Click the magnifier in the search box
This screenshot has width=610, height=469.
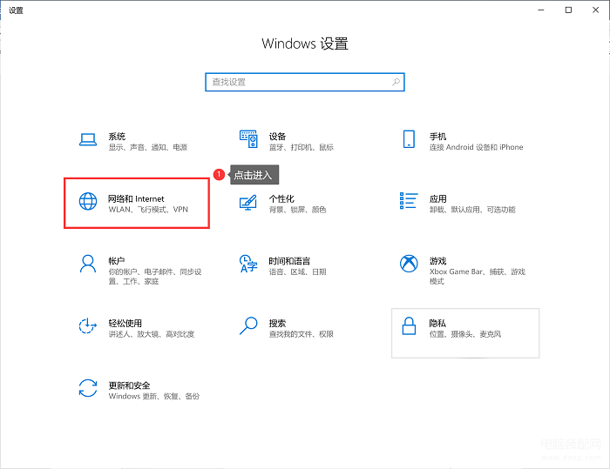396,82
